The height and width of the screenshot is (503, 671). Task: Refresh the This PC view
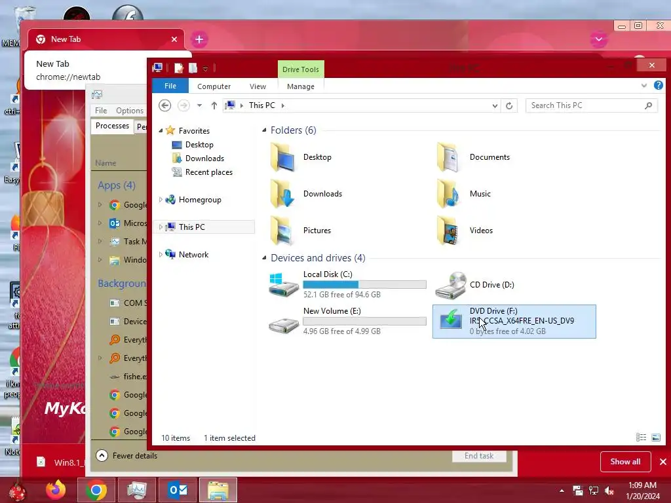tap(508, 105)
